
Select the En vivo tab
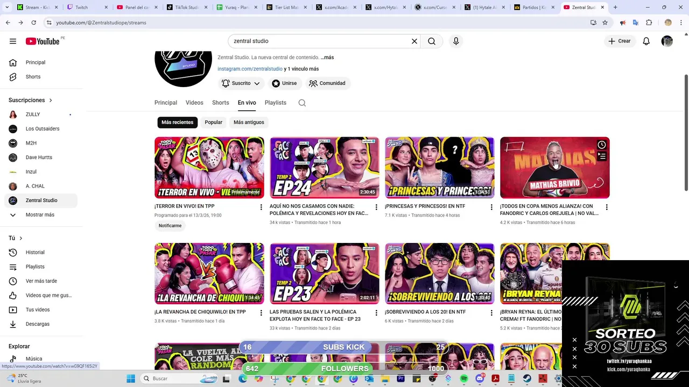pos(247,103)
